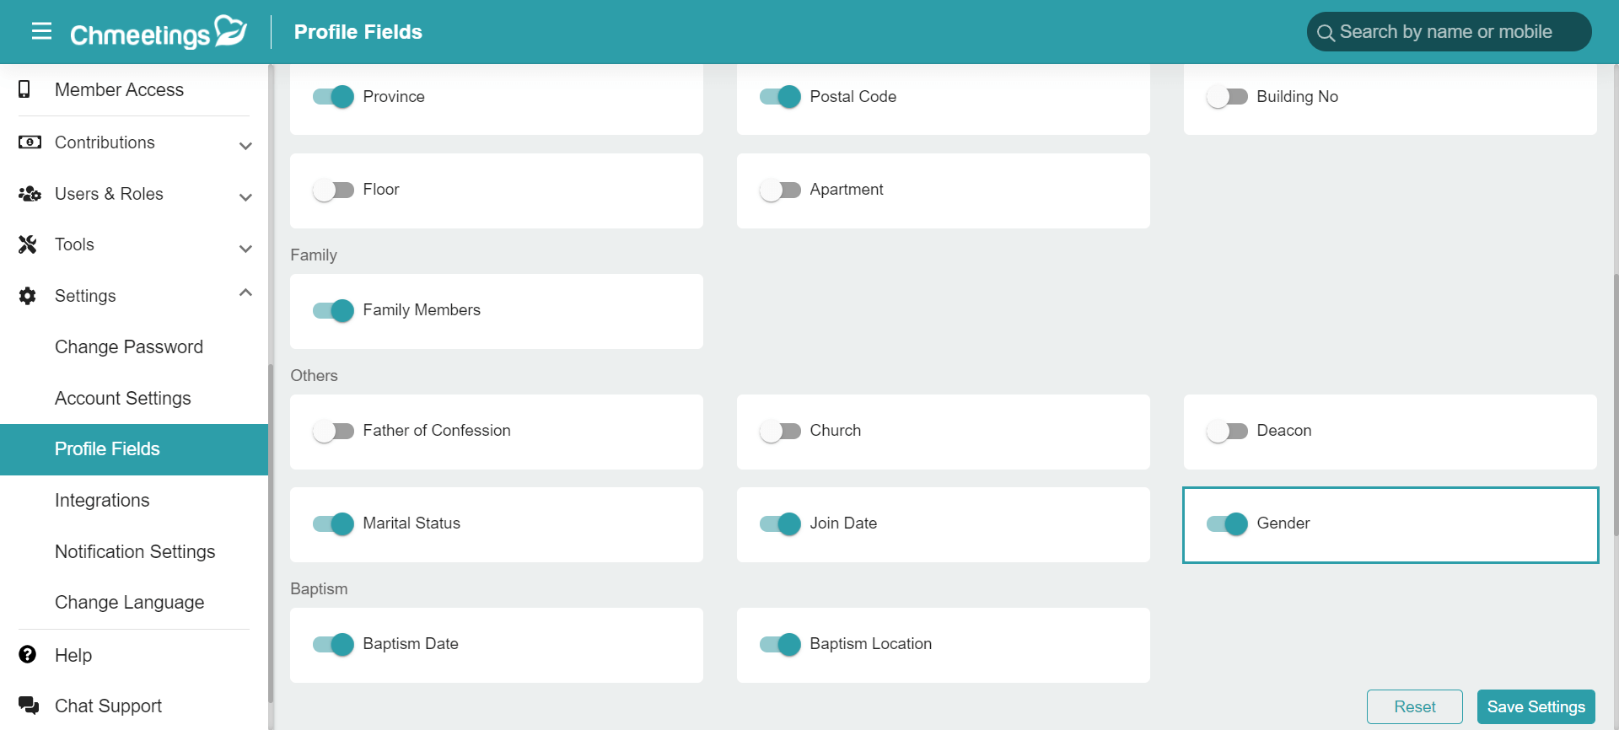
Task: Click the Users & Roles people icon
Action: click(30, 194)
